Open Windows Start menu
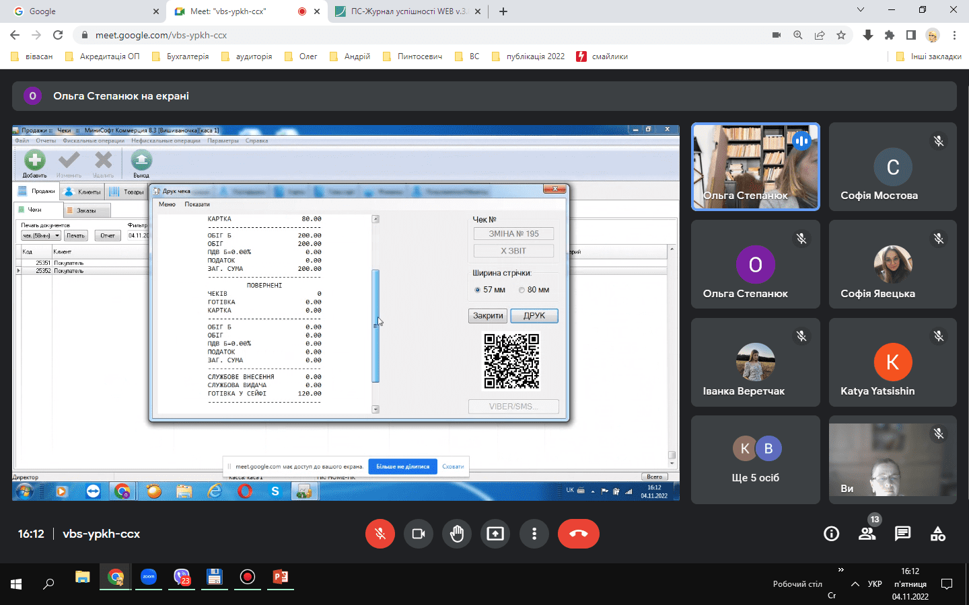This screenshot has width=969, height=605. pyautogui.click(x=16, y=583)
